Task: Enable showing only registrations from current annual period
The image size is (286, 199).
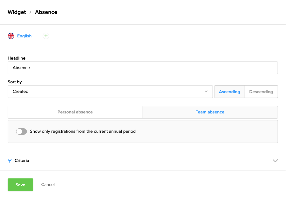Action: (21, 131)
